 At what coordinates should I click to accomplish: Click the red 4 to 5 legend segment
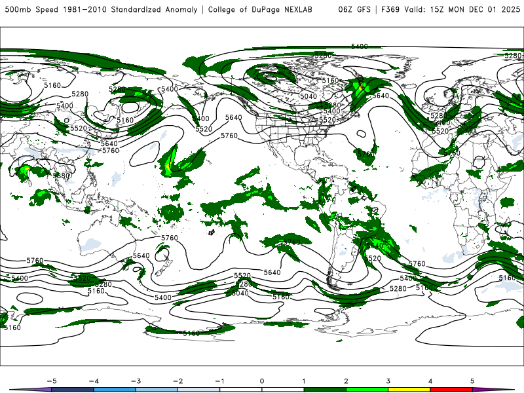(451, 390)
